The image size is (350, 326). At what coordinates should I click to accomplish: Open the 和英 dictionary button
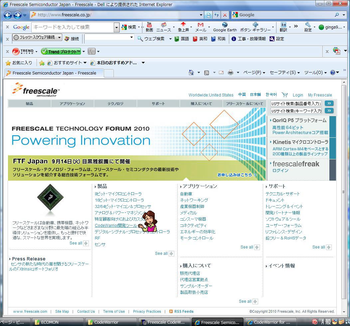point(218,39)
